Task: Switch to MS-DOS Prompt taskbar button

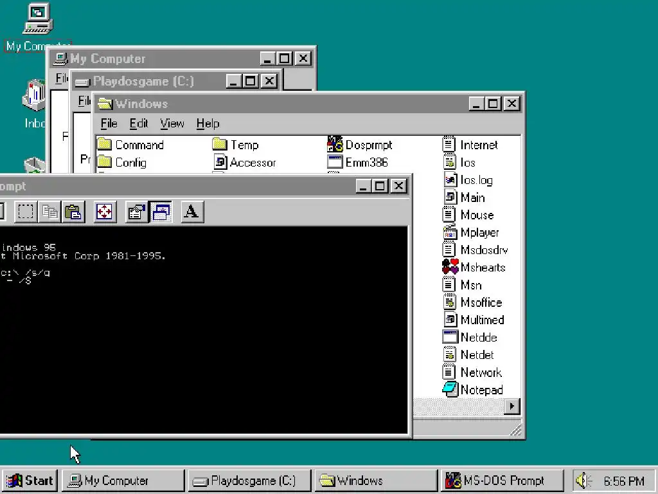Action: (502, 480)
